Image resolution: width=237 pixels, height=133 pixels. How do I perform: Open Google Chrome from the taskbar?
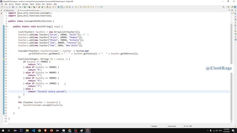tap(39, 130)
